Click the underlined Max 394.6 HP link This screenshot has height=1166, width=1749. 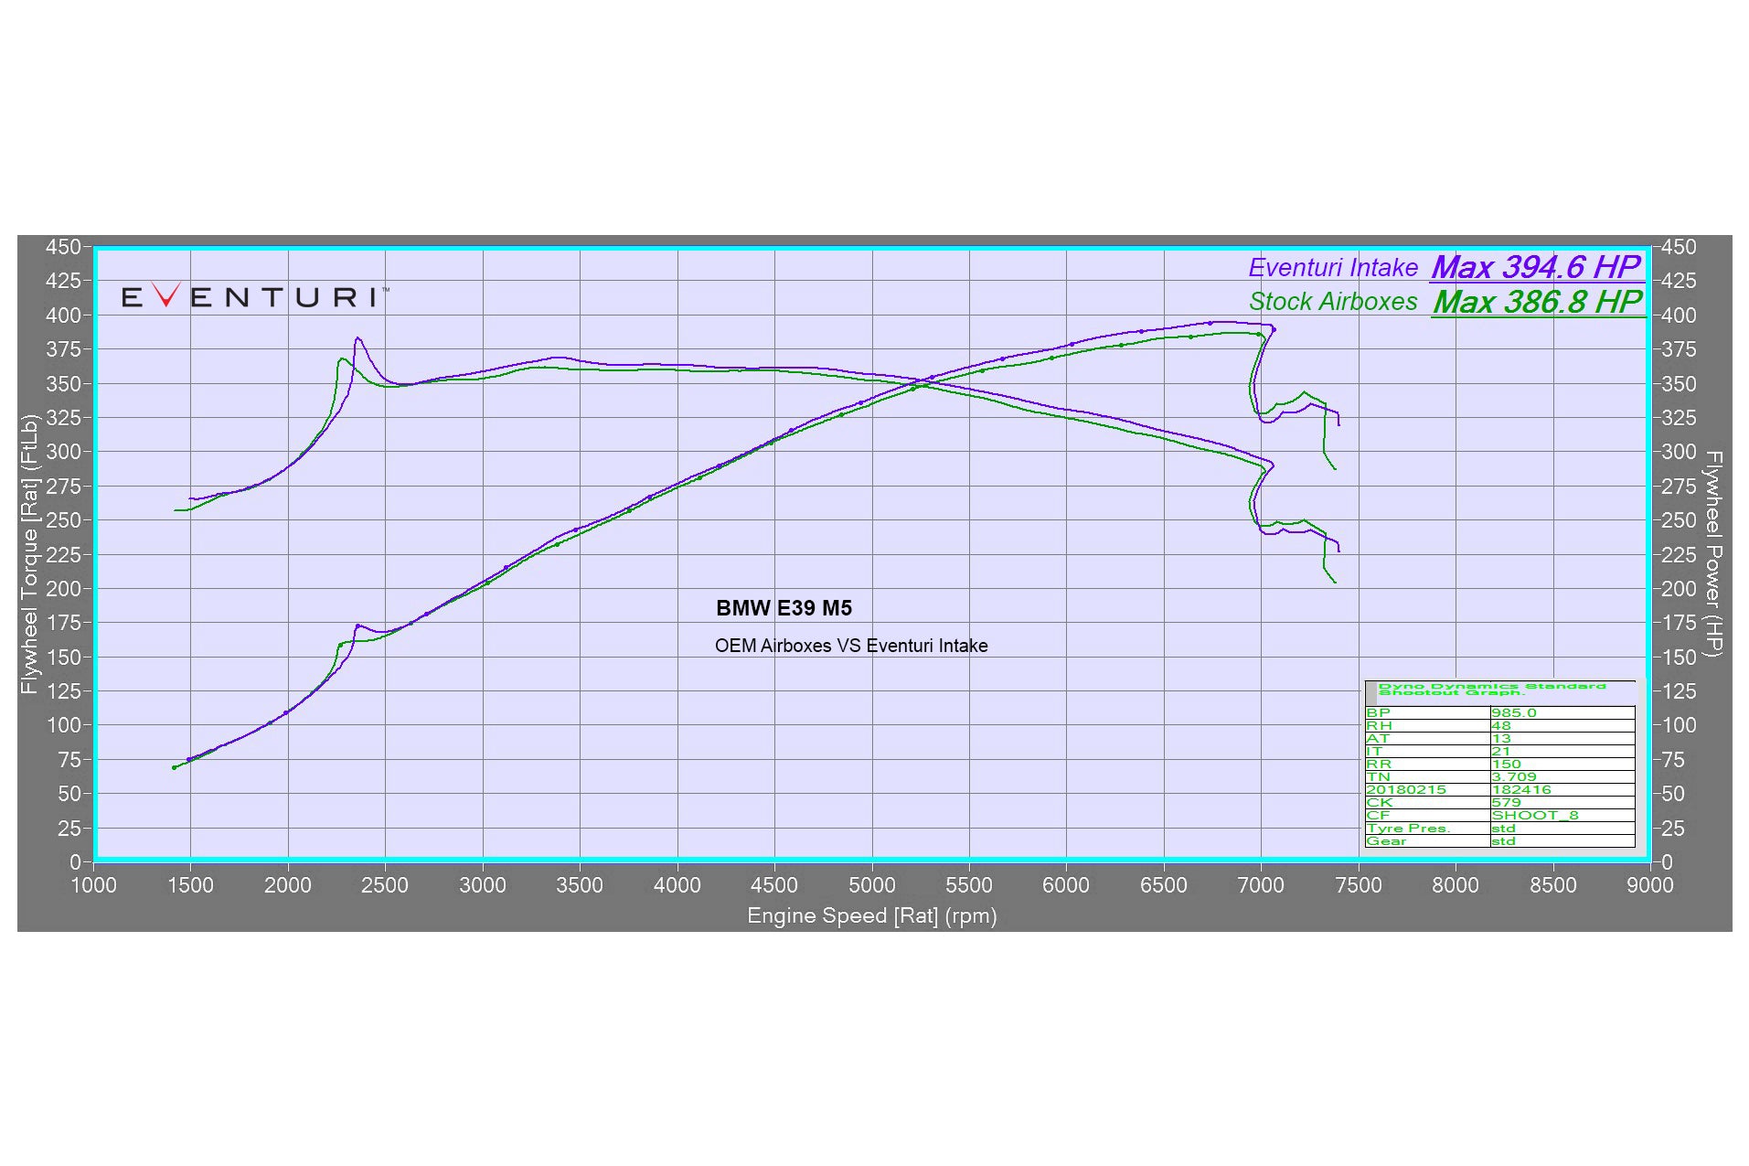1537,268
